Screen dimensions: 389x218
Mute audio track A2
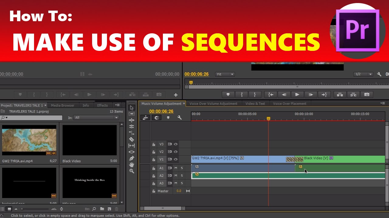tap(176, 176)
